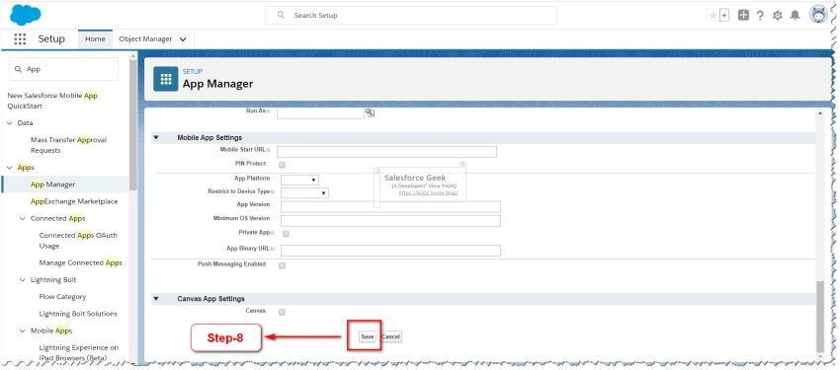The height and width of the screenshot is (370, 840).
Task: Open Lightning Bolt Solutions in sidebar
Action: (x=78, y=314)
